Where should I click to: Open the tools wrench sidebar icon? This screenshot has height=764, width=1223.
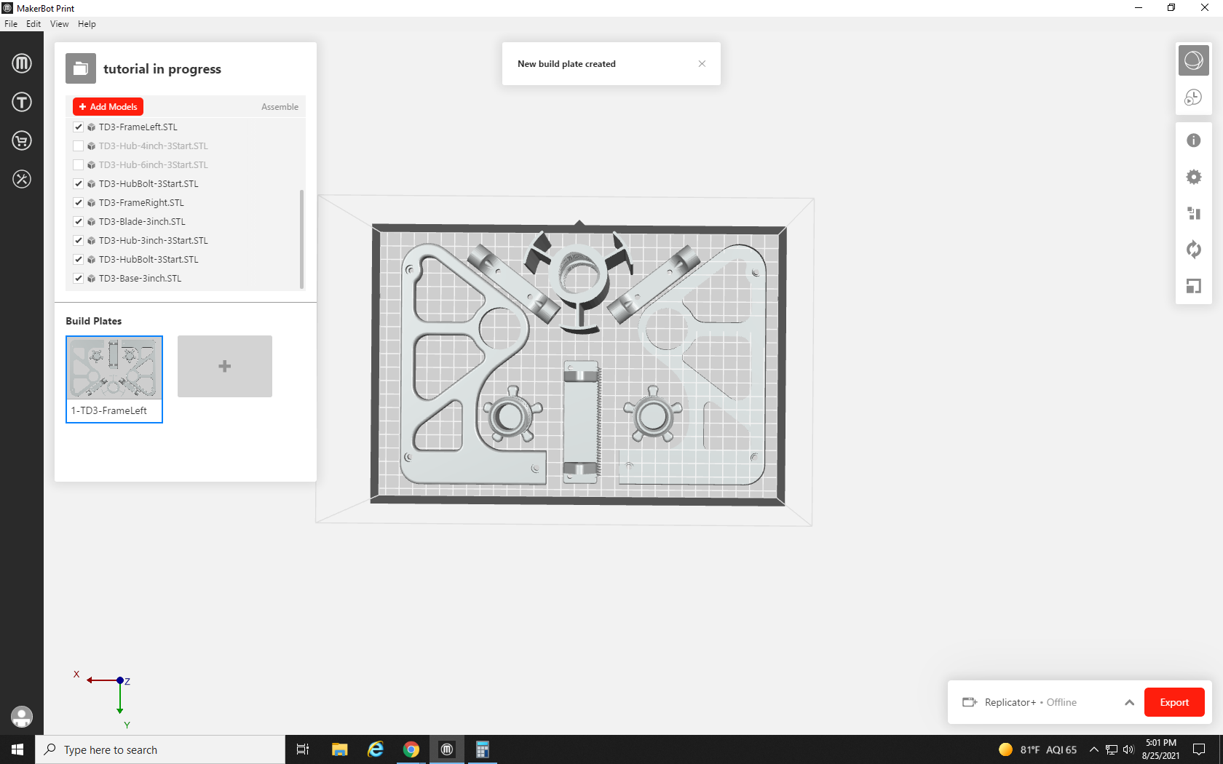(x=22, y=179)
